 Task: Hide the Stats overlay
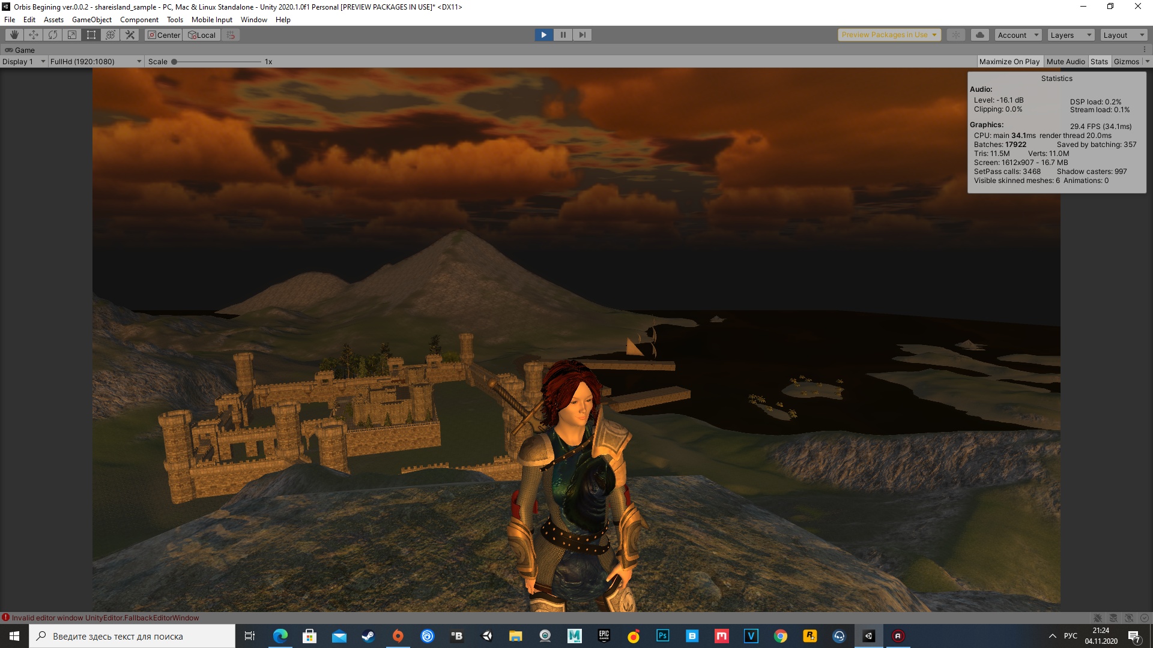click(1099, 61)
